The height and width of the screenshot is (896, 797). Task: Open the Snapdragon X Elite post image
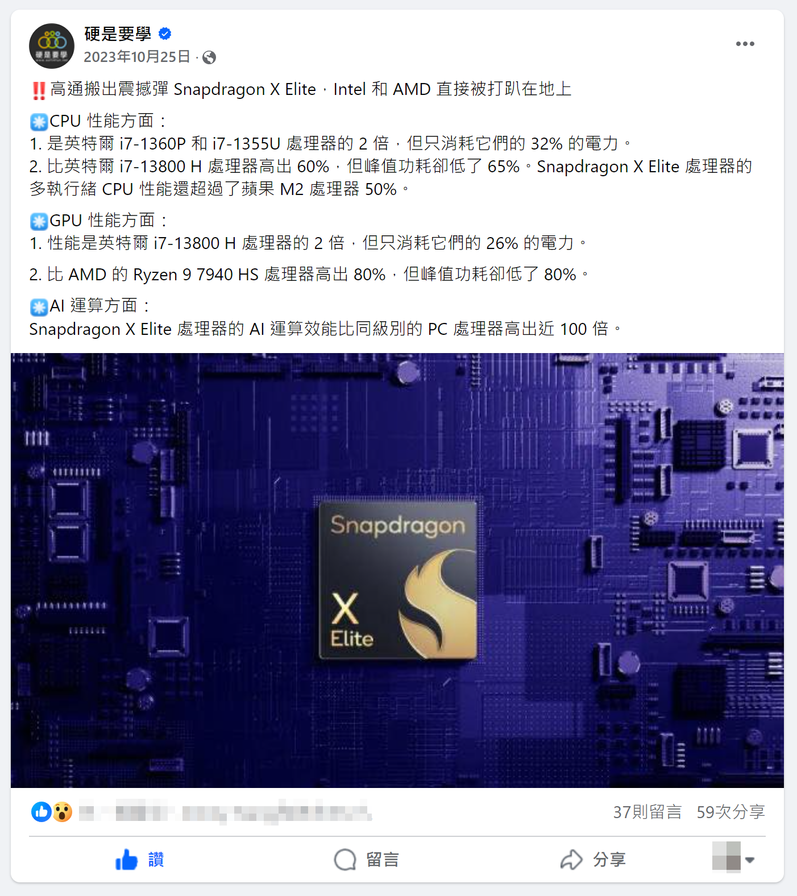click(397, 570)
